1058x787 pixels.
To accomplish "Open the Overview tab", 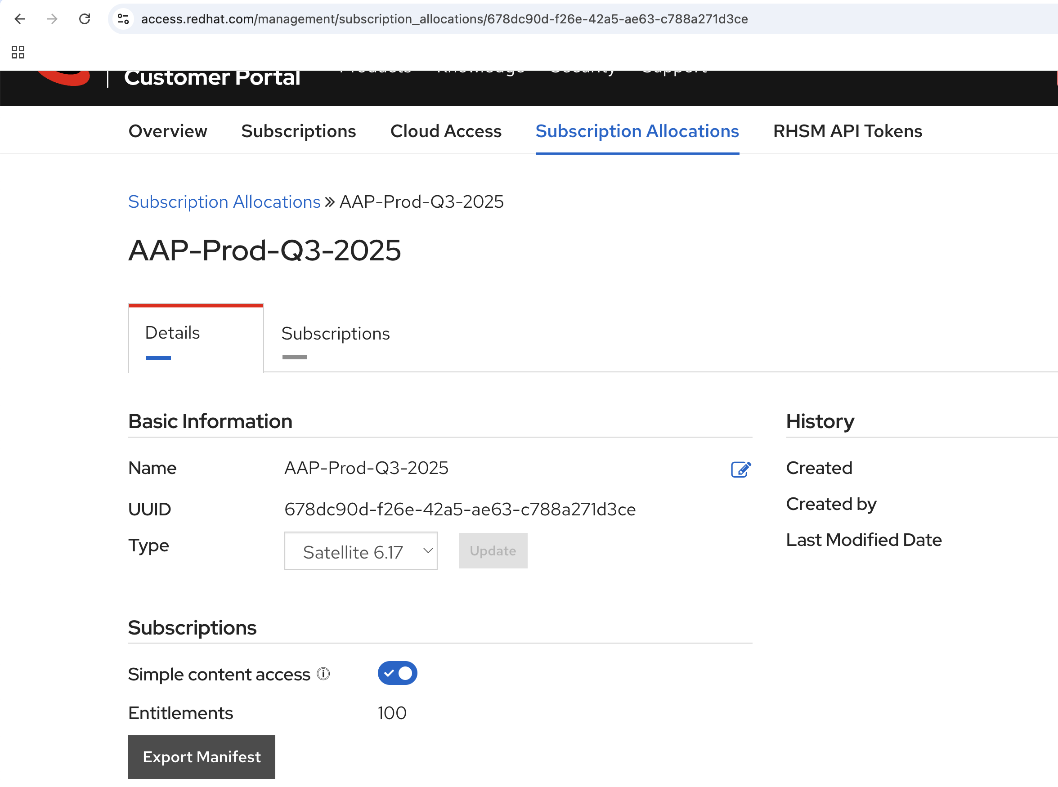I will tap(168, 131).
